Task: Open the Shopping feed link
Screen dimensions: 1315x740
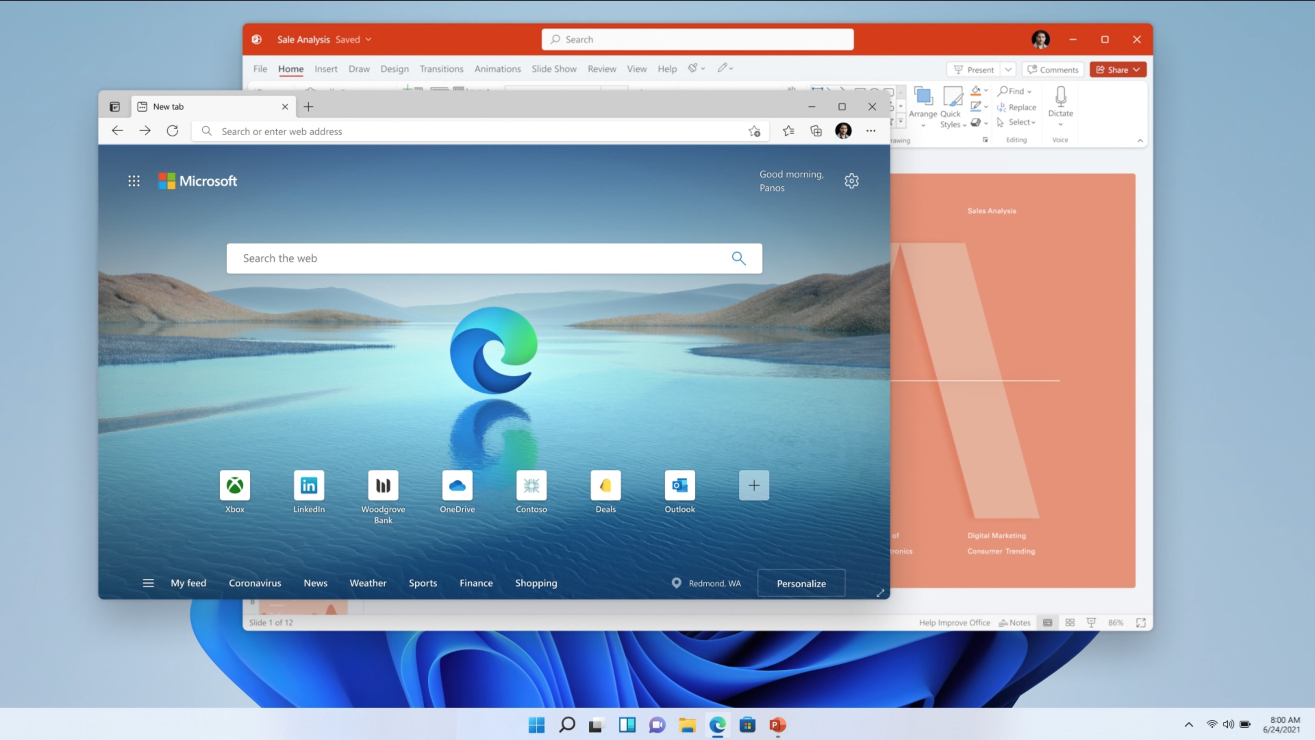Action: tap(536, 583)
